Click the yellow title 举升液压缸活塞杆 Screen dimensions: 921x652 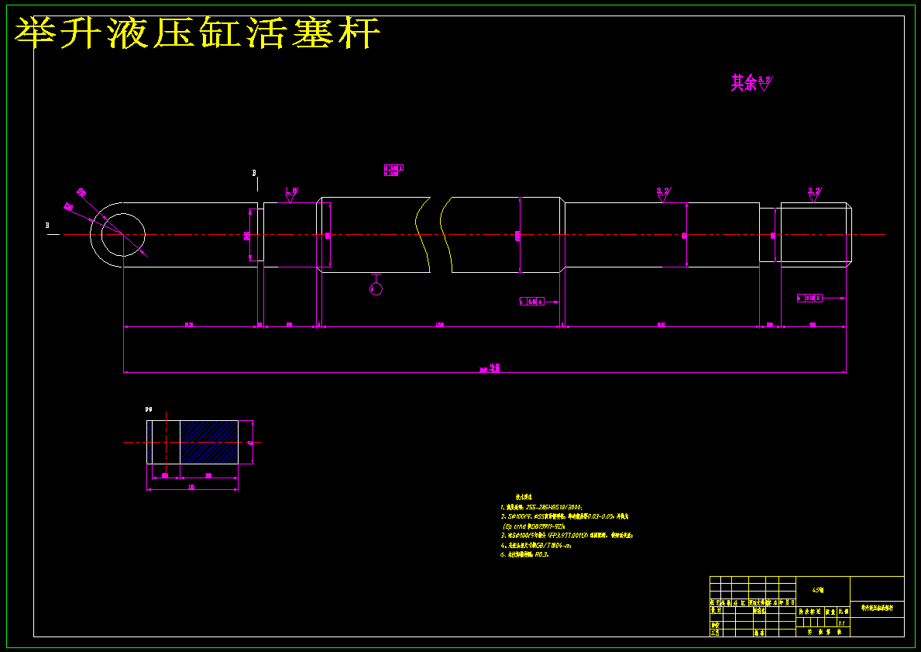click(x=198, y=33)
